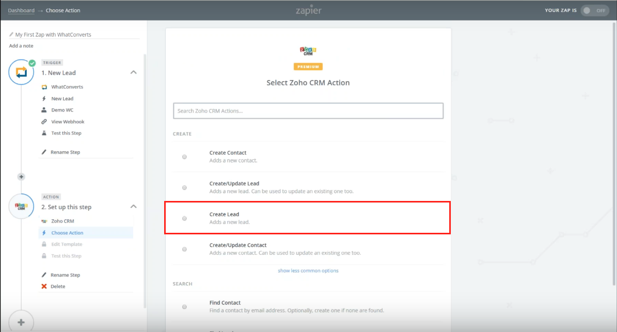
Task: Click Rename Step under the action
Action: [65, 275]
